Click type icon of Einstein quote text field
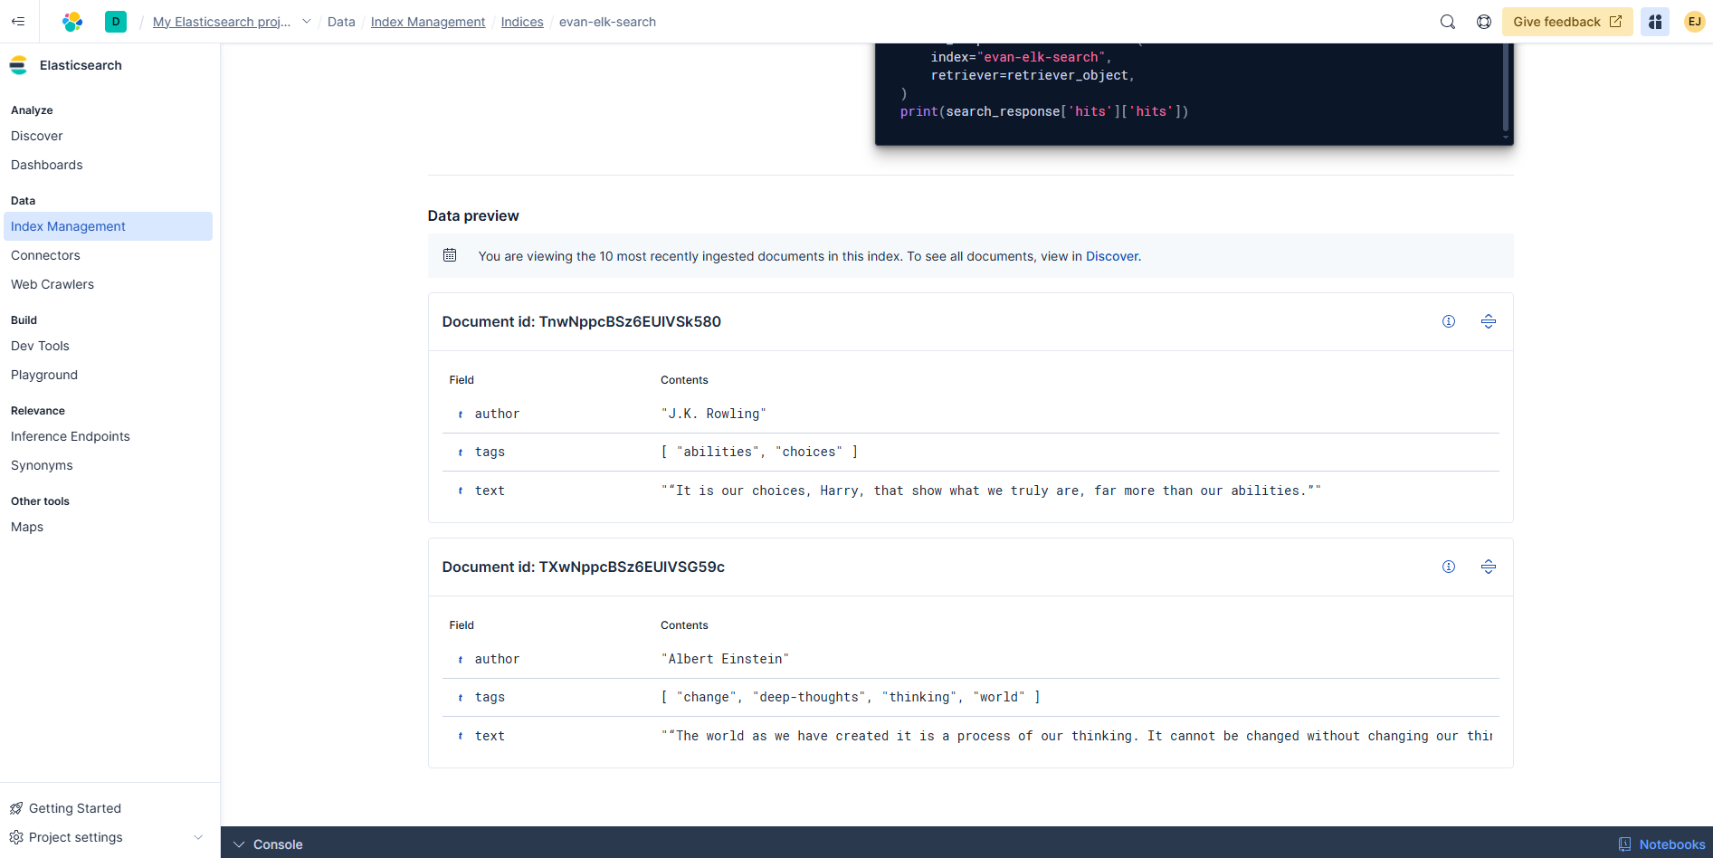The width and height of the screenshot is (1713, 858). 461,737
